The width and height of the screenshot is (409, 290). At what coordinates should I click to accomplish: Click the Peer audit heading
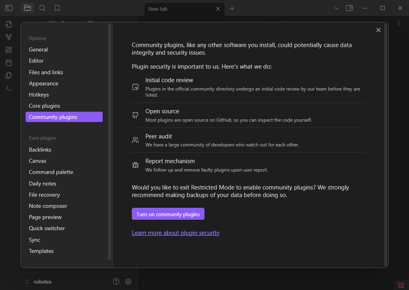click(x=159, y=136)
